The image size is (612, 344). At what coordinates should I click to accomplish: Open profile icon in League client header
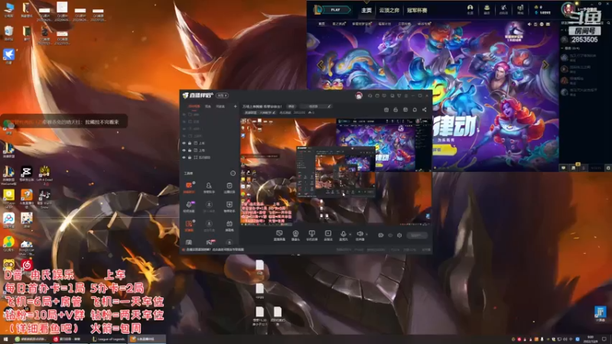click(x=470, y=9)
